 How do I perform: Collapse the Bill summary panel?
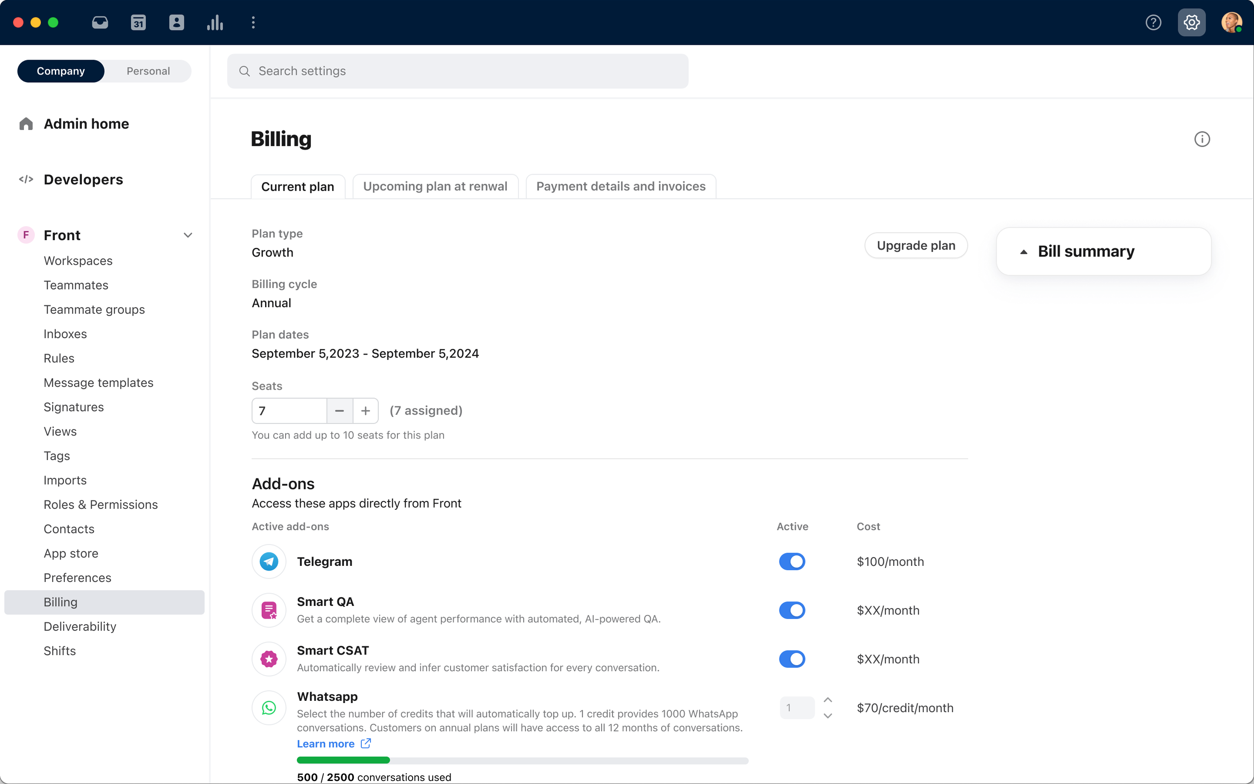point(1023,252)
